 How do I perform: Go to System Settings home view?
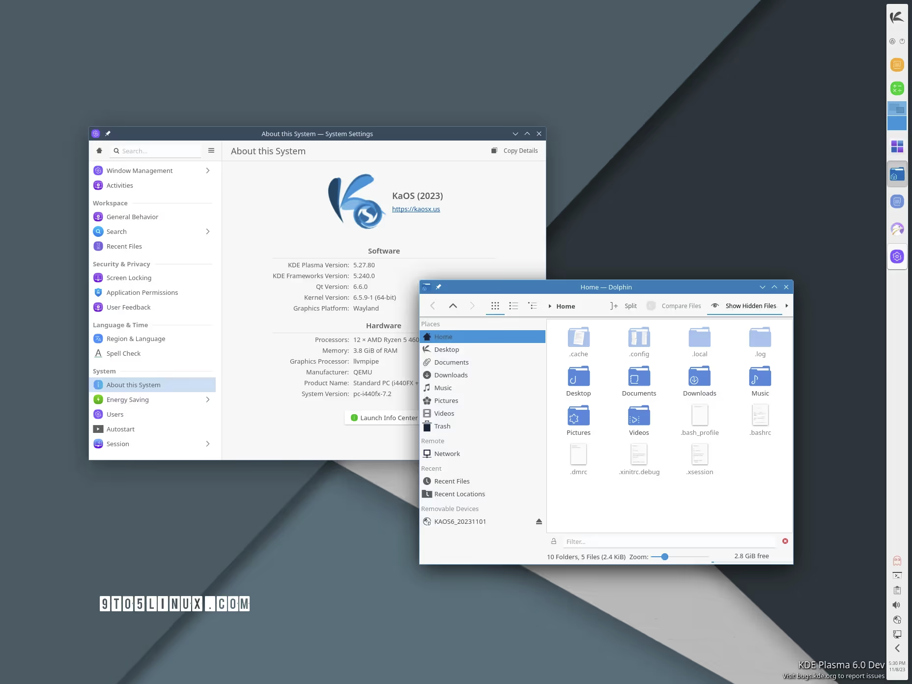99,151
